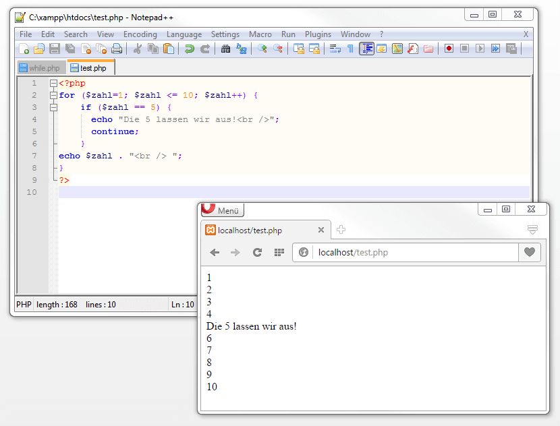
Task: Open the Opera tab menu icon
Action: coord(532,229)
